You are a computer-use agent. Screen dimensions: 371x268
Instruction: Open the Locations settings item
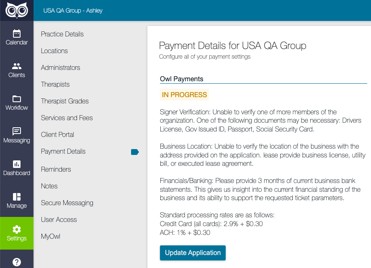[x=54, y=51]
